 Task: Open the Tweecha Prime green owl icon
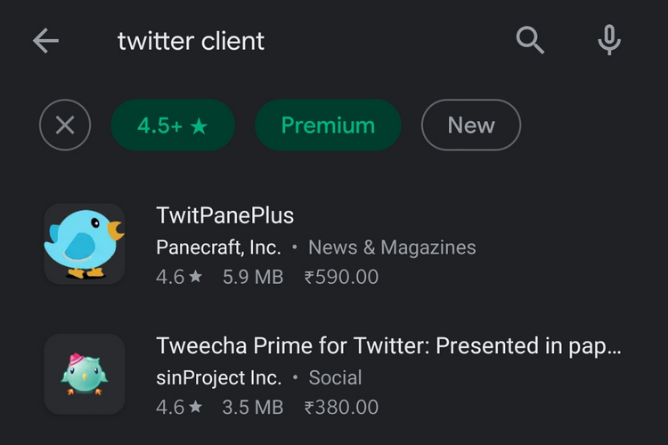[x=85, y=374]
